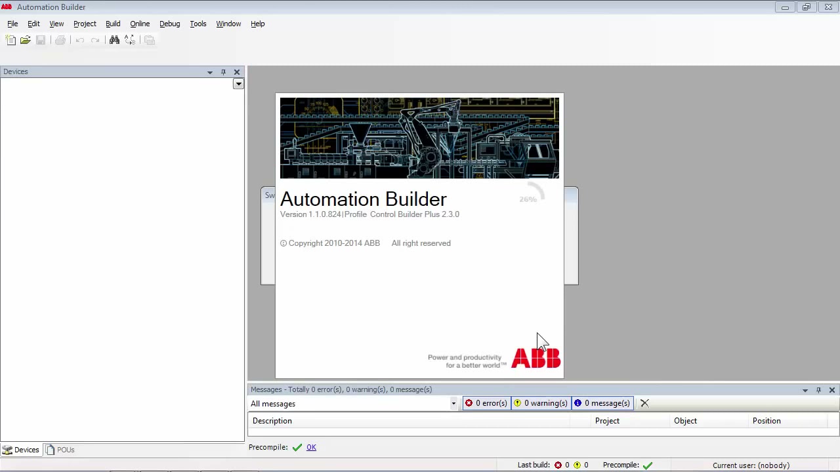Open the File menu
Viewport: 840px width, 472px height.
(12, 24)
